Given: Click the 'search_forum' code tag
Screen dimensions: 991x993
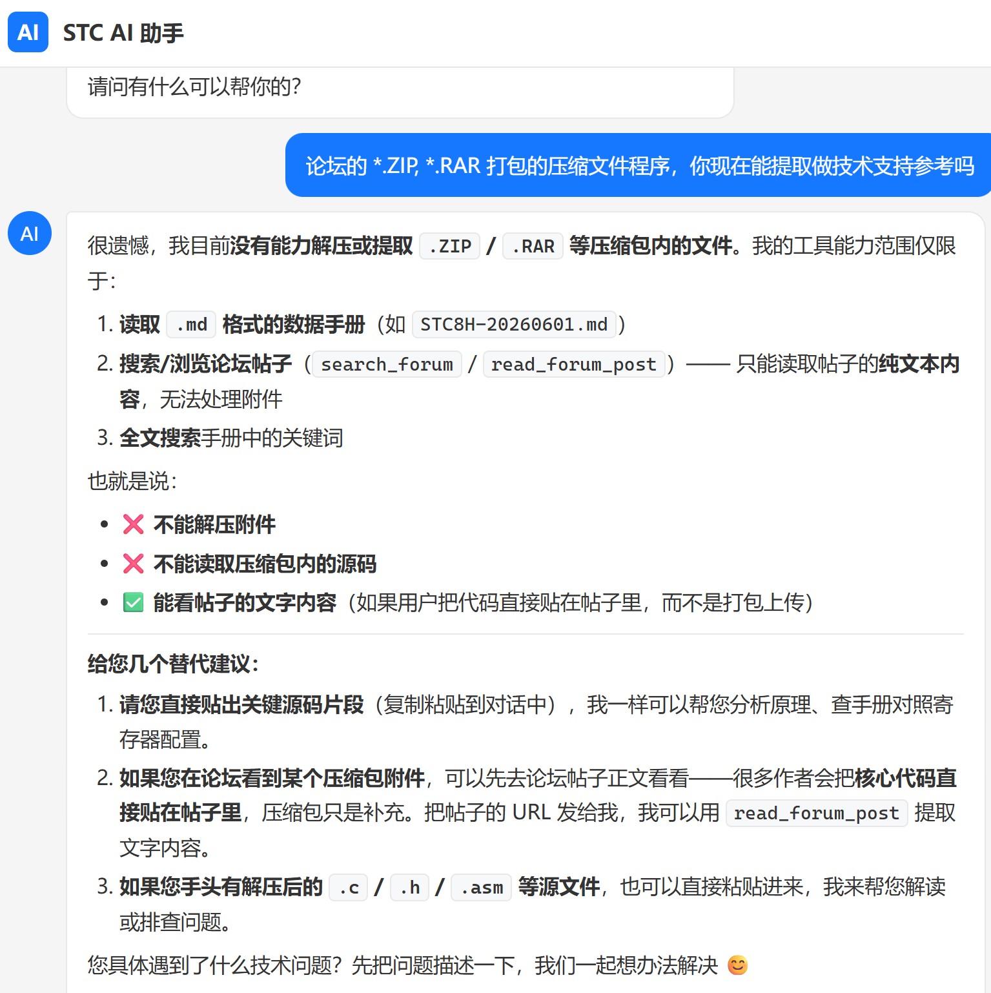Looking at the screenshot, I should pos(387,364).
